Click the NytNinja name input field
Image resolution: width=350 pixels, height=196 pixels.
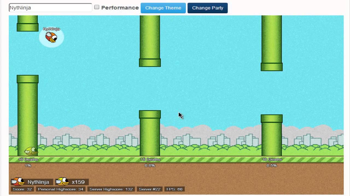50,8
